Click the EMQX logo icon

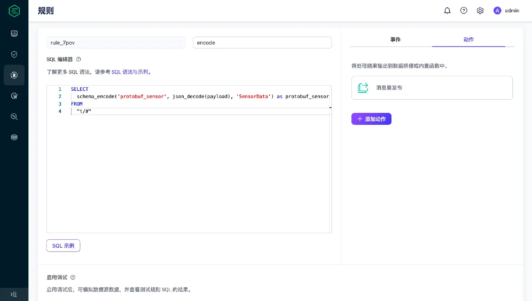[x=14, y=11]
